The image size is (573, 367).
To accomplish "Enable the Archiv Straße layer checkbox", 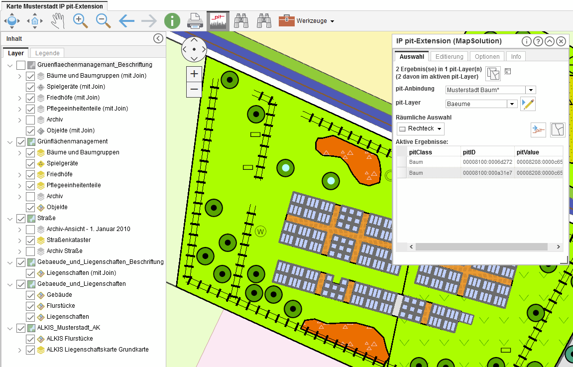I will click(30, 251).
